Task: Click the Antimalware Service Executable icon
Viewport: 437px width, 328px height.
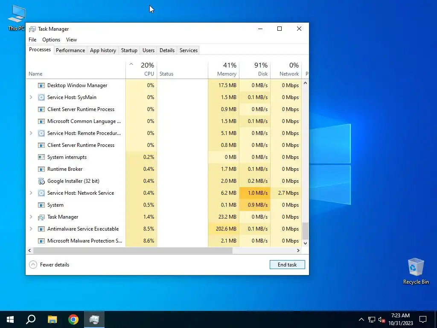Action: click(41, 229)
